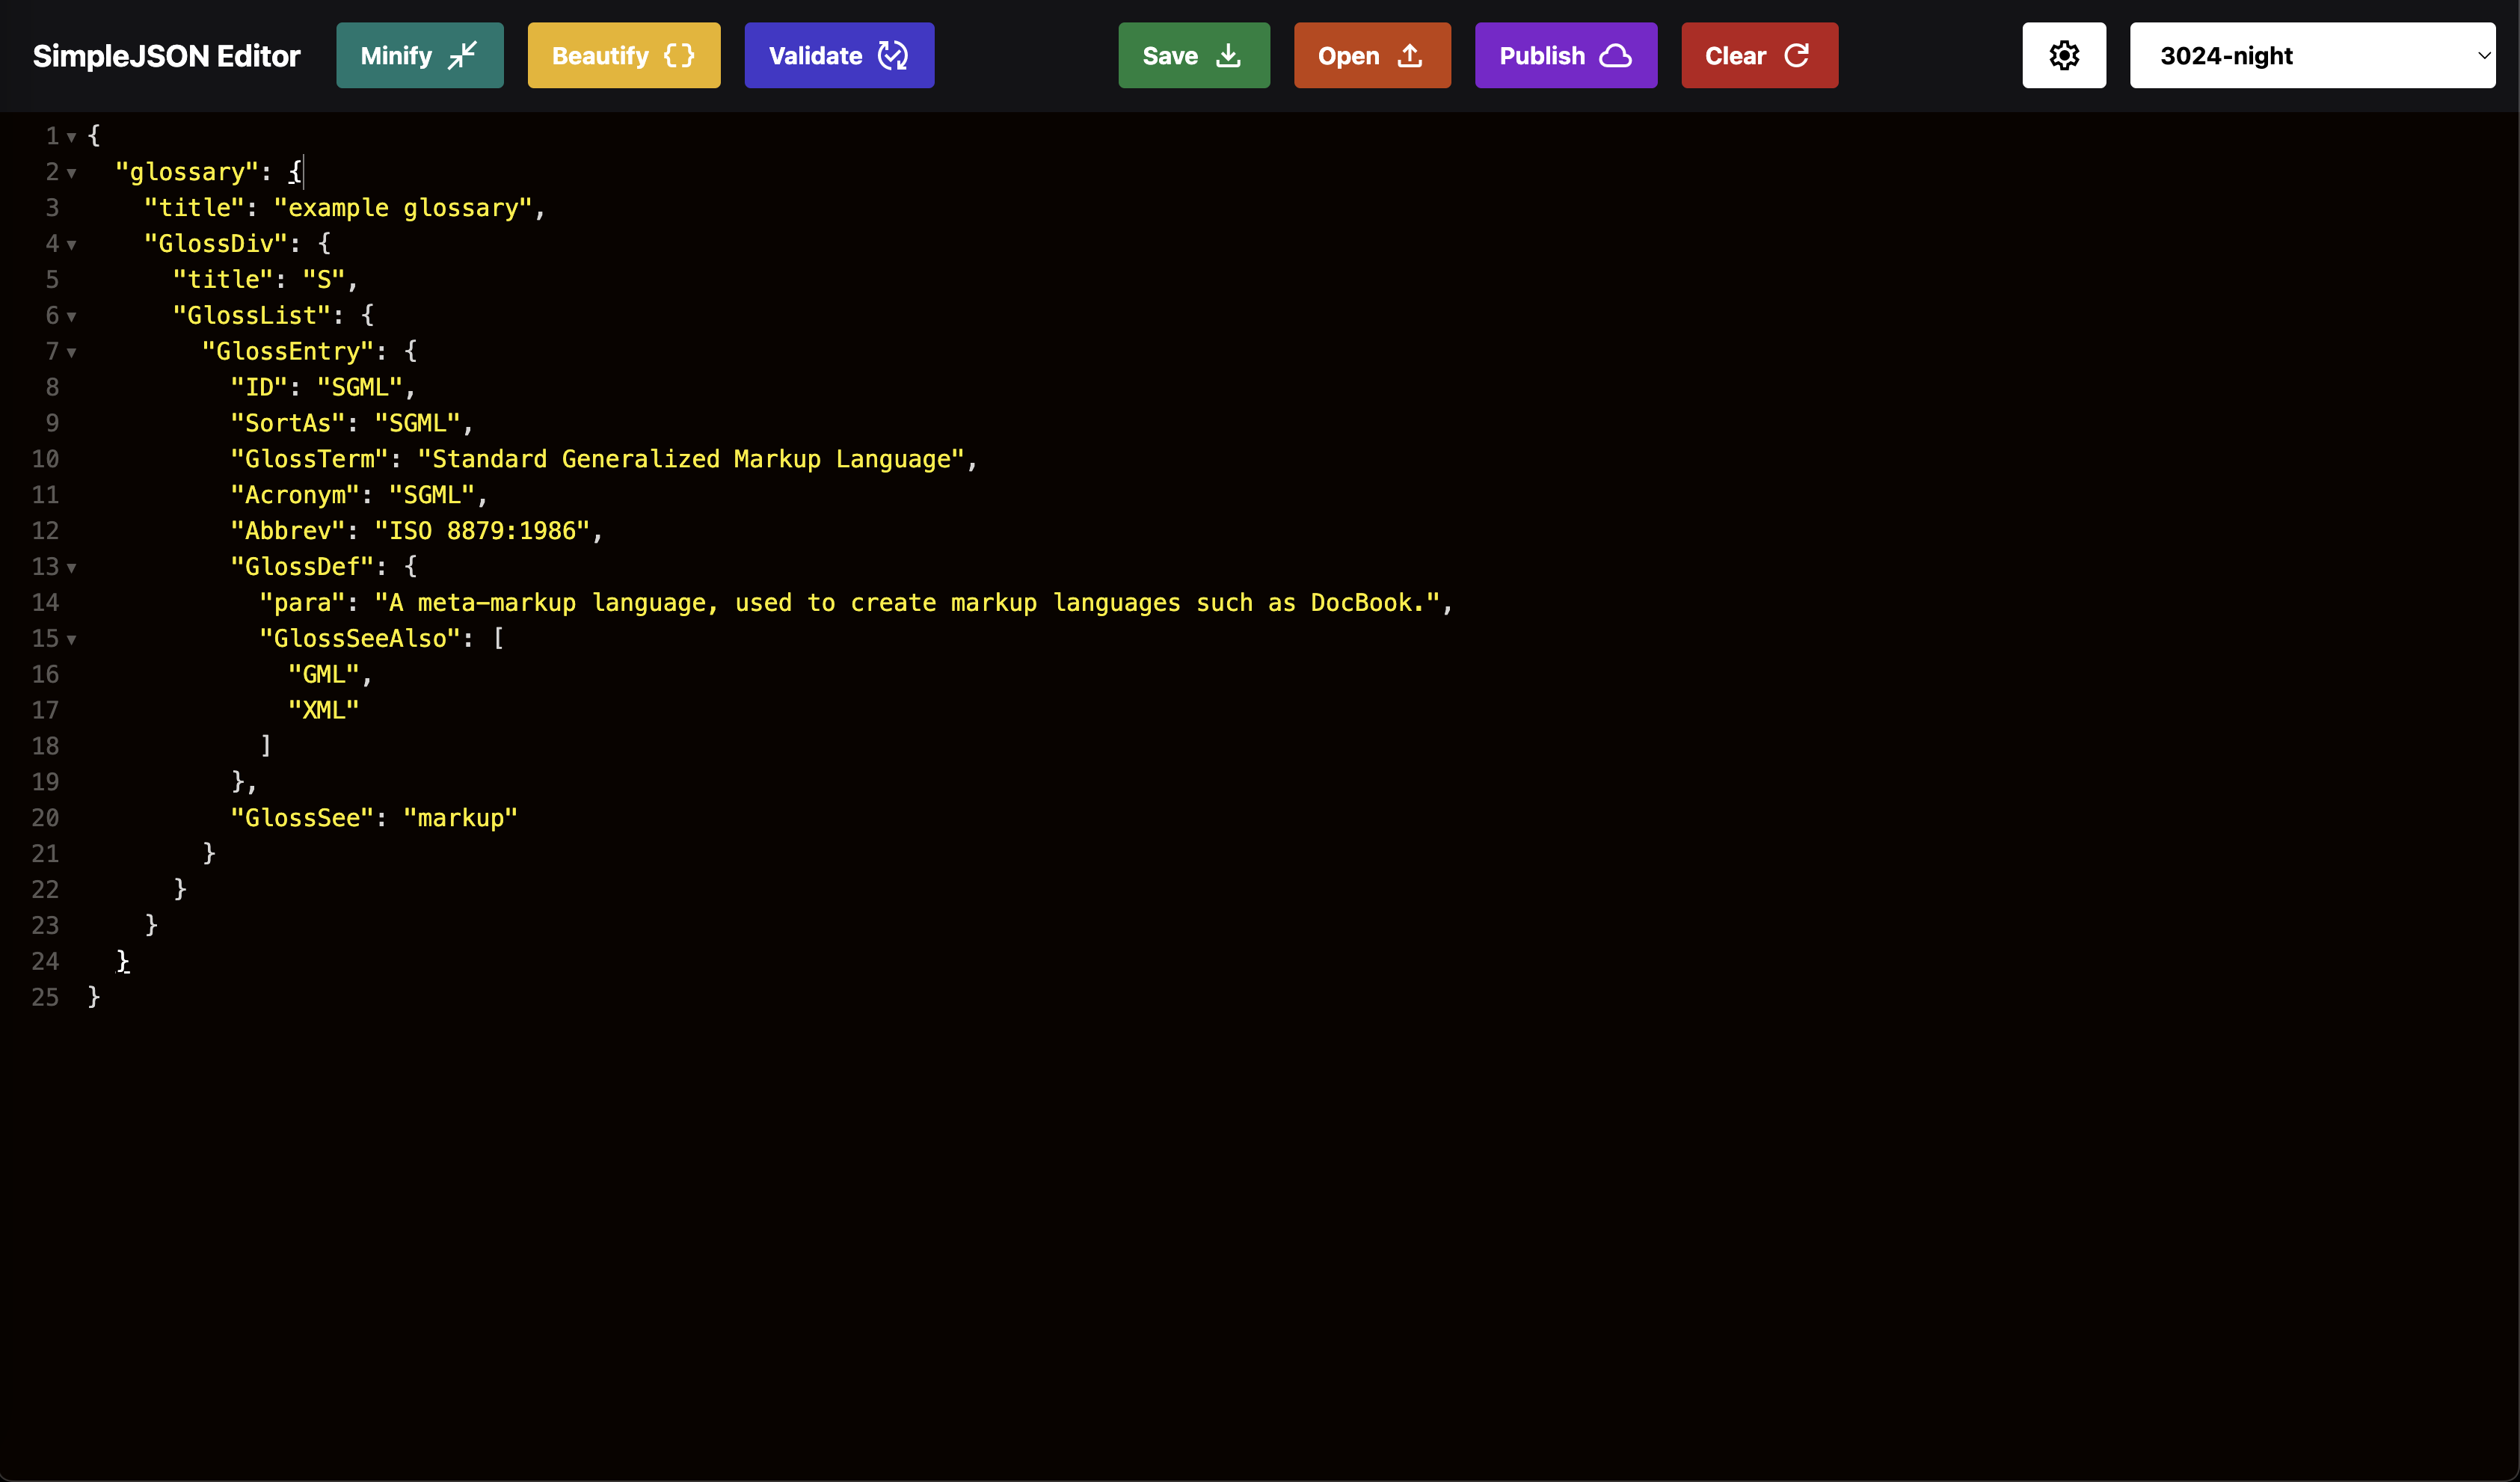Run Validate on the JSON
Image resolution: width=2520 pixels, height=1482 pixels.
838,56
